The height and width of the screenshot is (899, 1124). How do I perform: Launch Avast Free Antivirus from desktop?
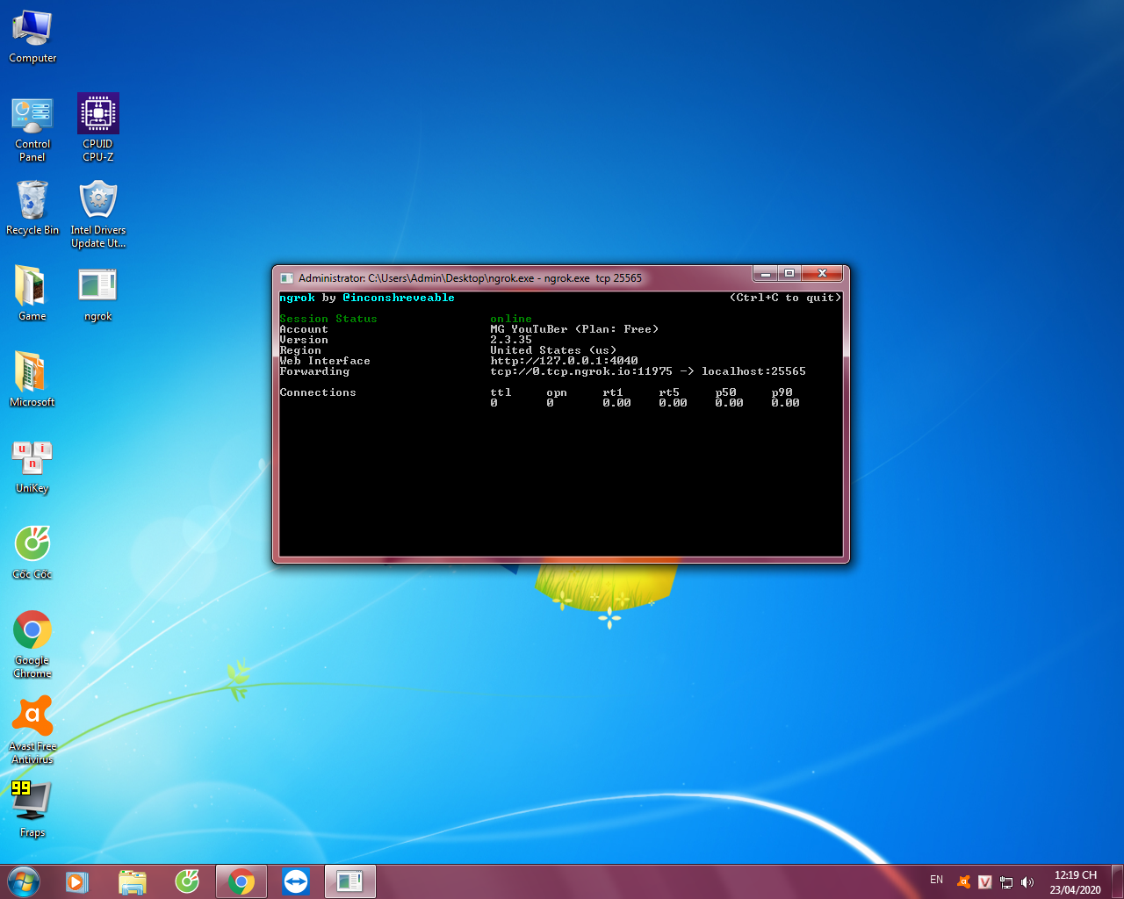coord(32,716)
